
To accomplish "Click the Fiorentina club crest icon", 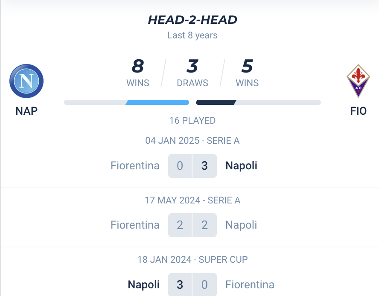I will pyautogui.click(x=358, y=81).
